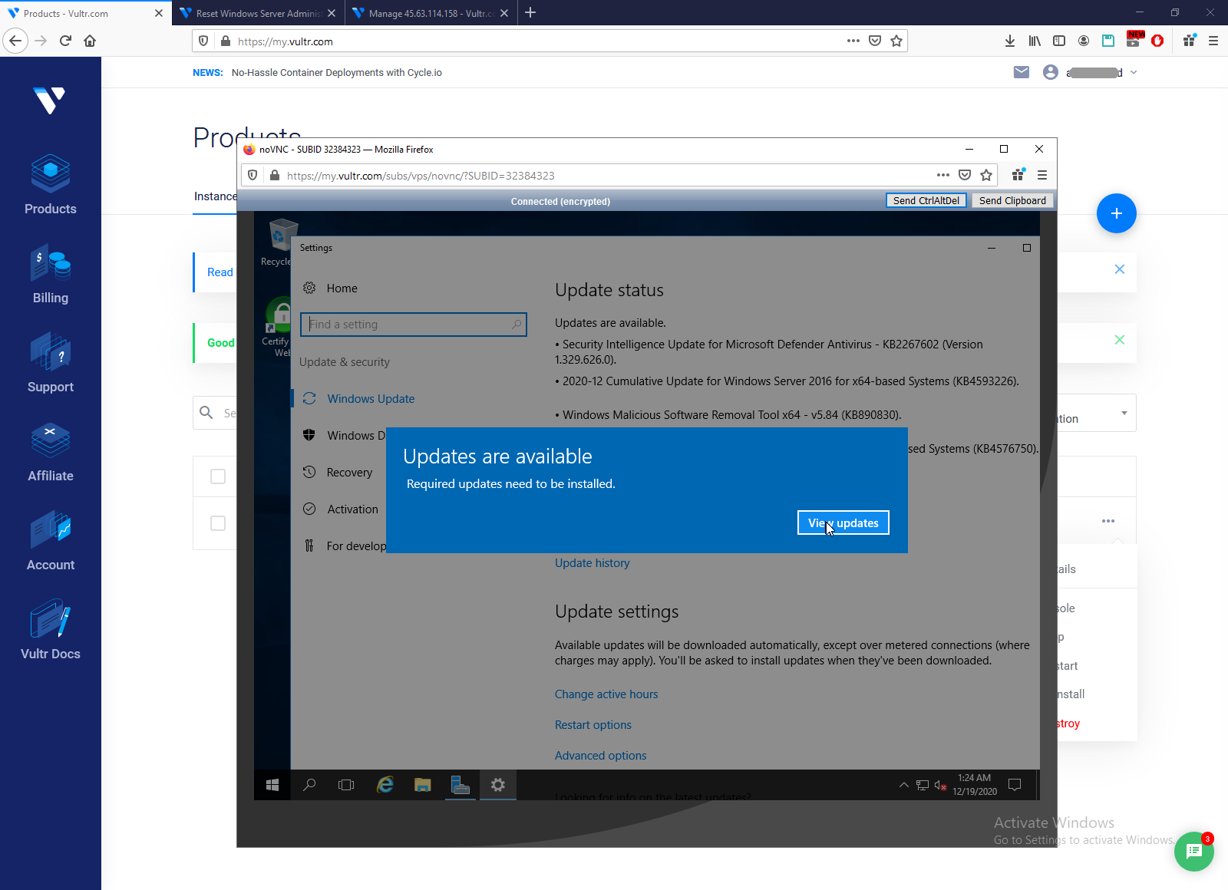Open Firefox hamburger menu in main window
1228x890 pixels.
[1213, 41]
